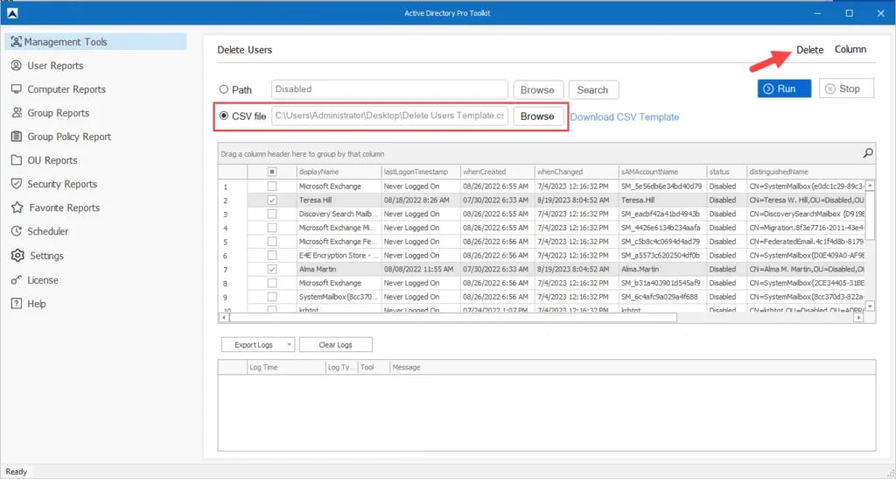Open OU Reports section
This screenshot has height=479, width=896.
pyautogui.click(x=52, y=160)
